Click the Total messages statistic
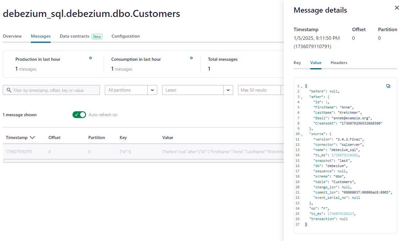404x241 pixels. [x=223, y=64]
